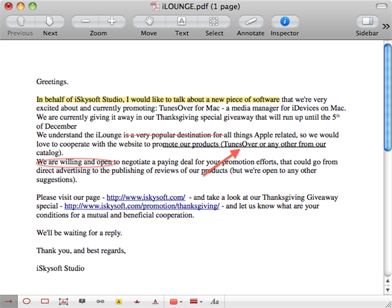Select the note annotation tool
The height and width of the screenshot is (308, 392).
(x=82, y=302)
